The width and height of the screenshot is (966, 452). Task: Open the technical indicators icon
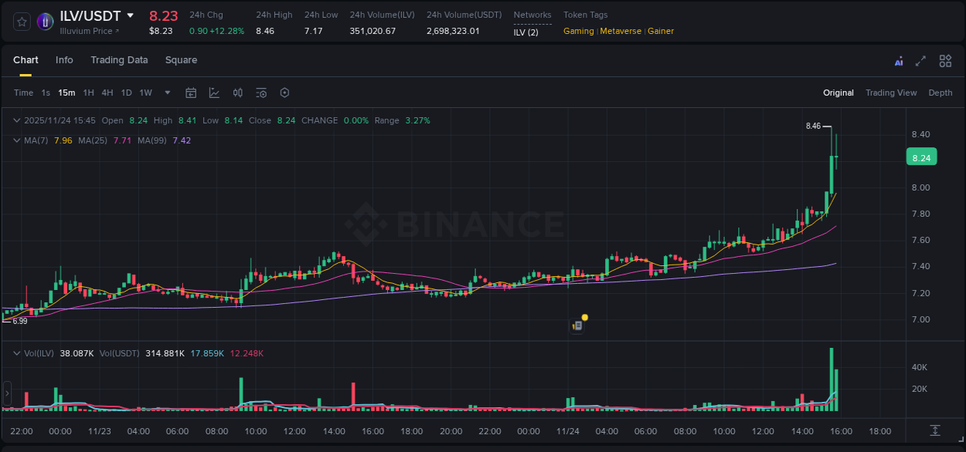(x=213, y=92)
